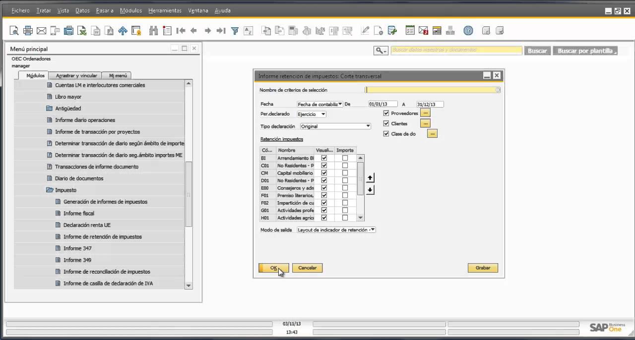The height and width of the screenshot is (340, 635).
Task: Click Nombre de criterios de selección field
Action: (433, 90)
